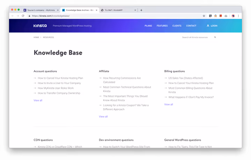Open a new tab with the plus button
The width and height of the screenshot is (251, 160).
click(x=141, y=10)
